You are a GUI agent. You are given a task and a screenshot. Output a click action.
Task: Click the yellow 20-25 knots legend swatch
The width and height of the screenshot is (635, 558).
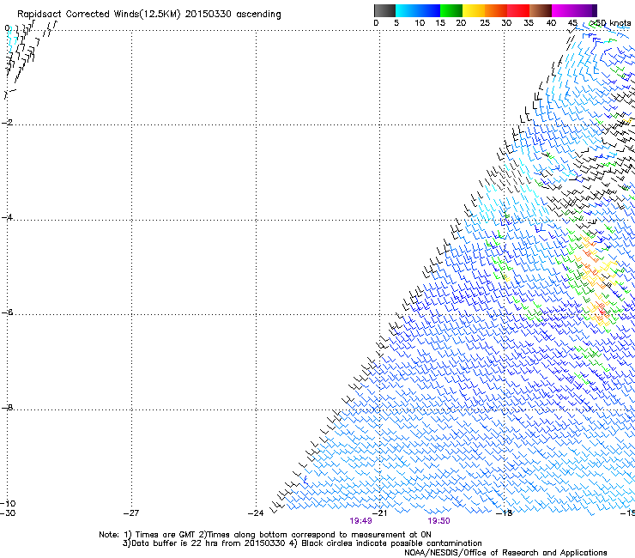tap(474, 10)
